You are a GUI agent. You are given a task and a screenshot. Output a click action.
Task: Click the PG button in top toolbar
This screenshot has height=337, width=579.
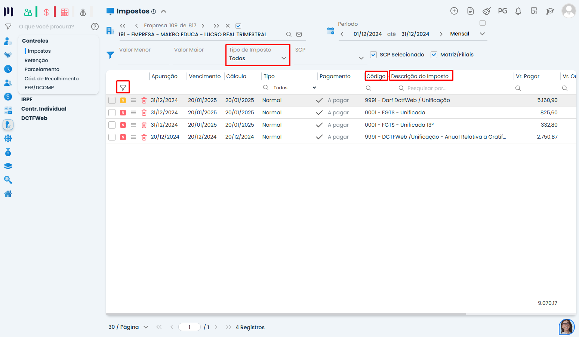pos(502,11)
